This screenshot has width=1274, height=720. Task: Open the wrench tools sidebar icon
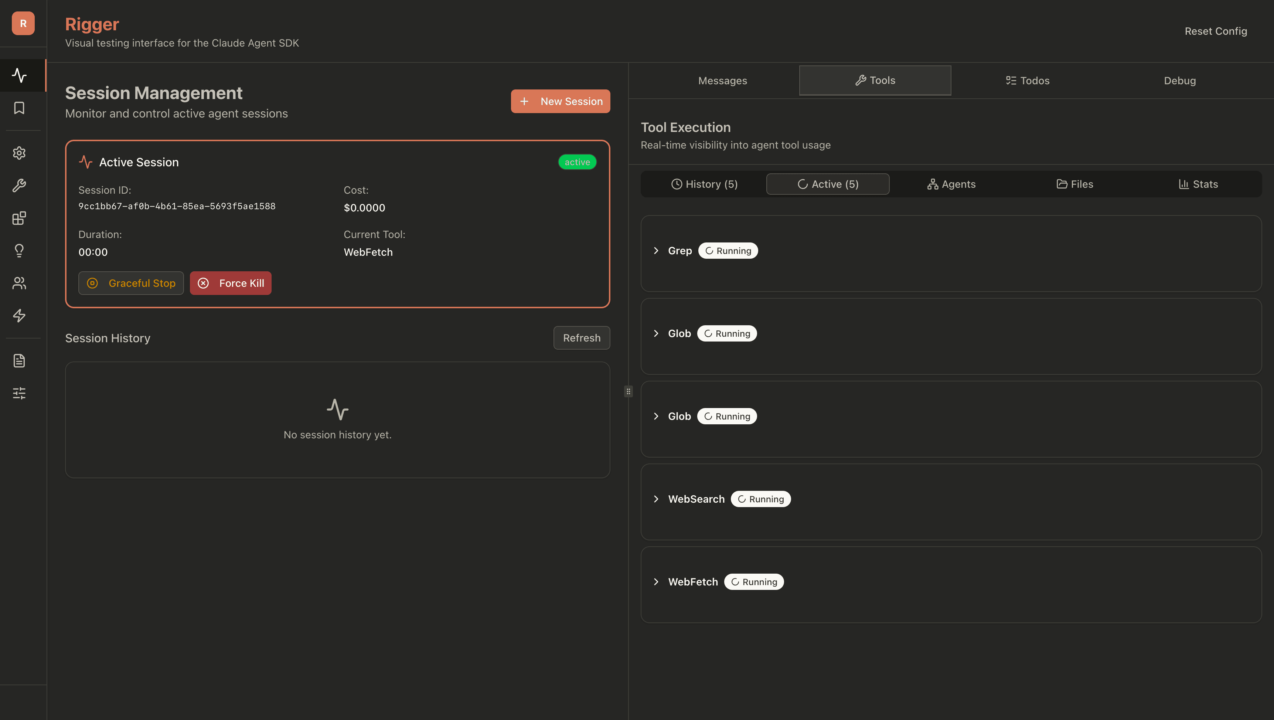(x=19, y=186)
